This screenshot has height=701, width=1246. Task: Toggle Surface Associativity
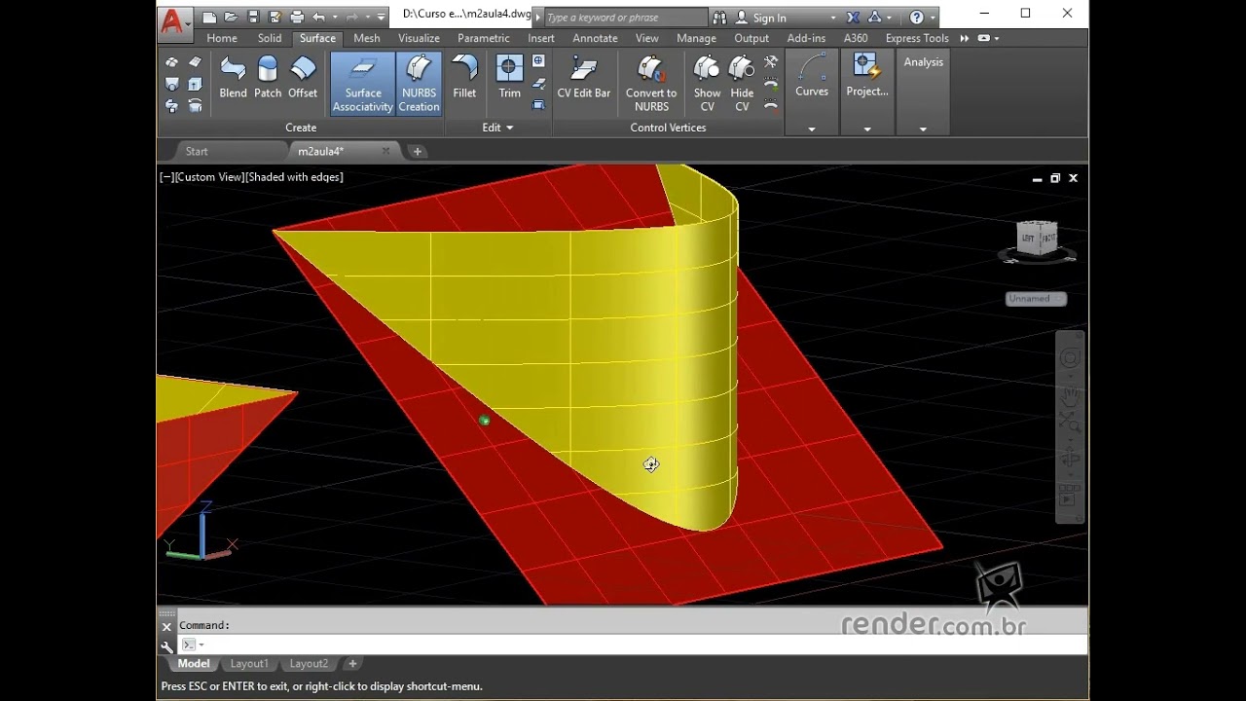coord(362,84)
